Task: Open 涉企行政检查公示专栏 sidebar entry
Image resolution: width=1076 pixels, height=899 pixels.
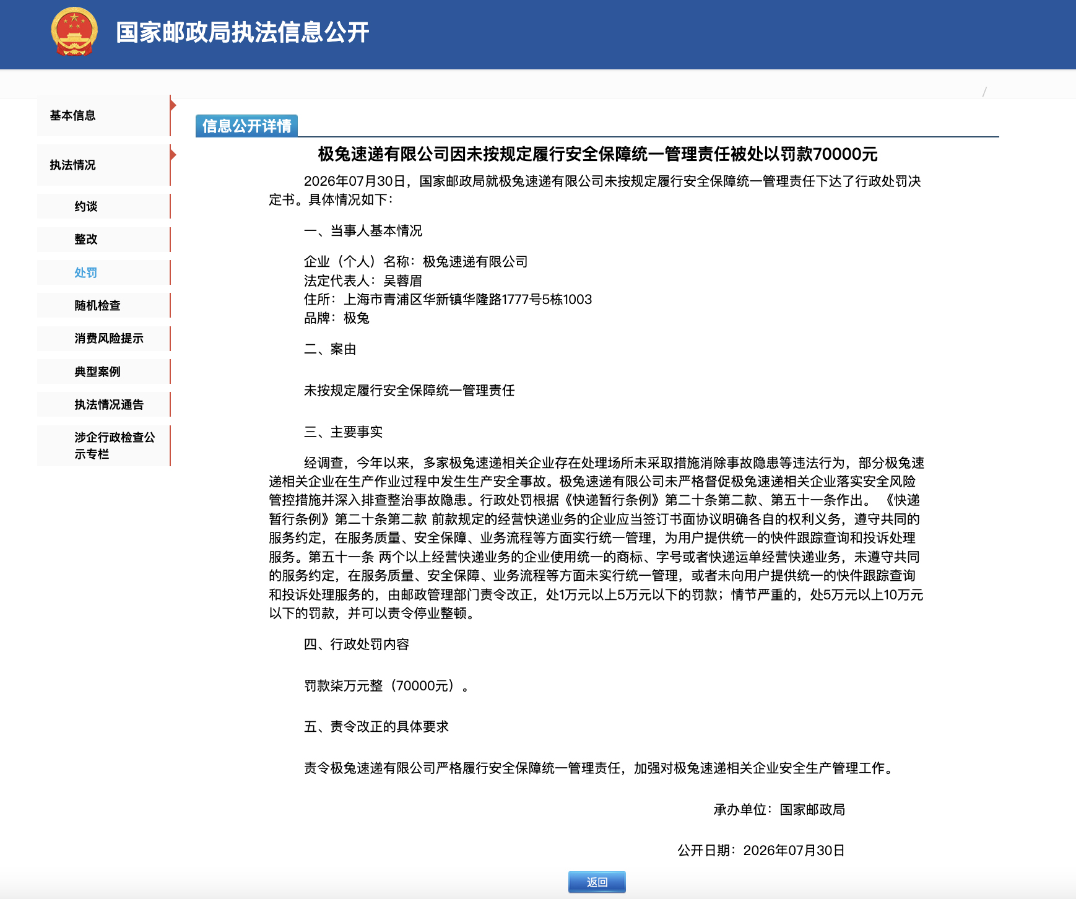Action: (x=103, y=446)
